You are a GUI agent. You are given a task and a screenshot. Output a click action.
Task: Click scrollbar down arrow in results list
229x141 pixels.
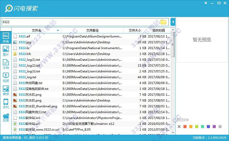[173, 133]
